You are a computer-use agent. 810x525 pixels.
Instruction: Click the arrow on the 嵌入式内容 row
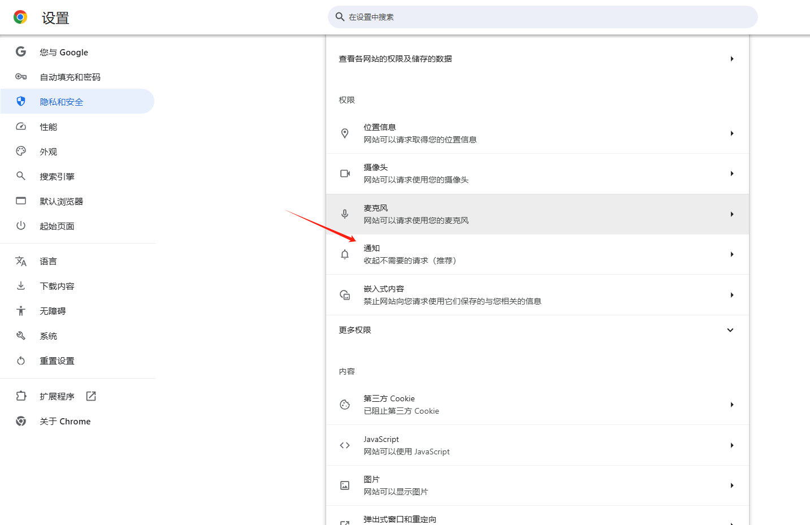point(732,295)
